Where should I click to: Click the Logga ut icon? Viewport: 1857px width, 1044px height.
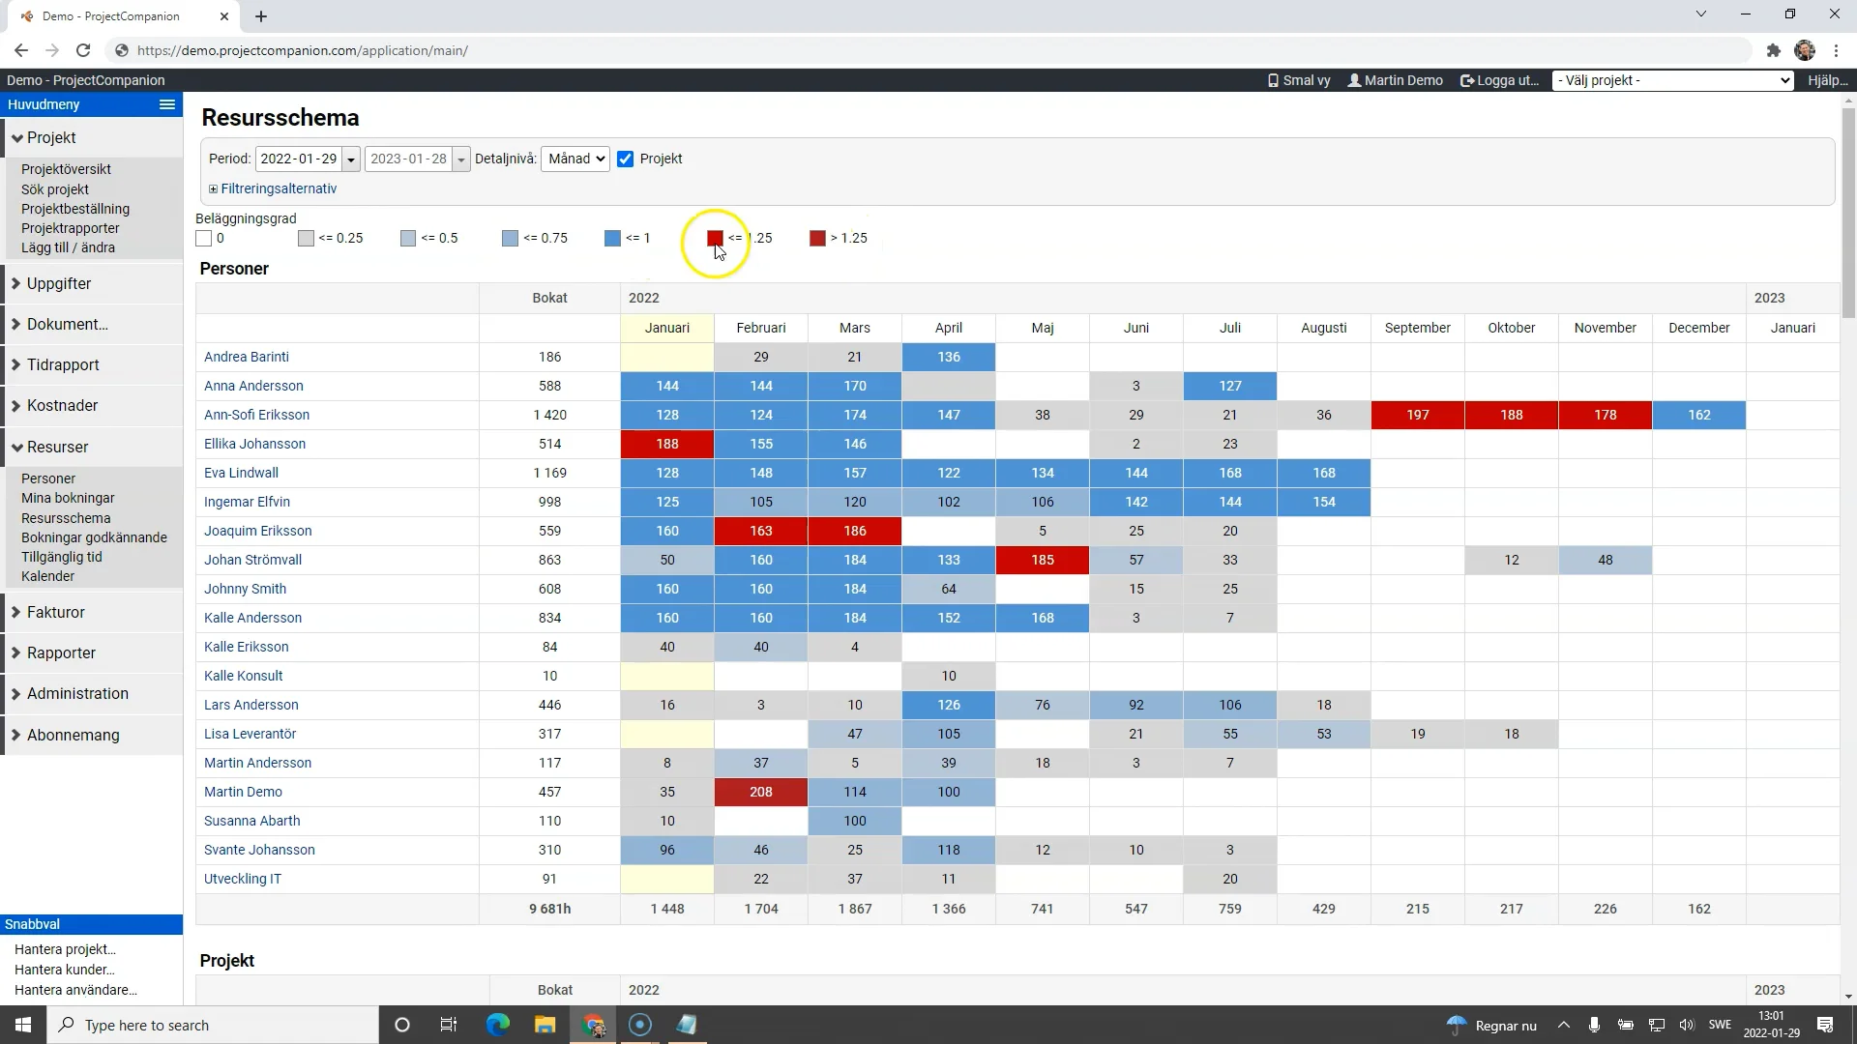pyautogui.click(x=1466, y=80)
